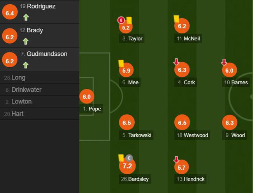Open Tarkowski's 6.5 rating circle
The image size is (253, 193).
tap(126, 123)
